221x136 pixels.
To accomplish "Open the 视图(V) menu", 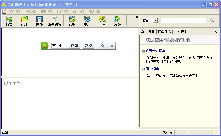I will 46,12.
